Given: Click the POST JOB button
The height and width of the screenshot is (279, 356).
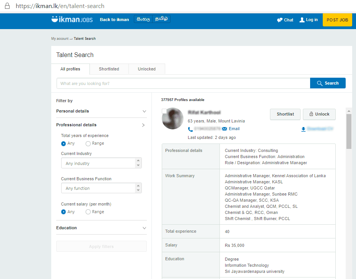Looking at the screenshot, I should pos(337,20).
